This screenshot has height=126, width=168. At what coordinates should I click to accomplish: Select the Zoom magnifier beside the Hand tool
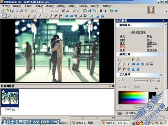pyautogui.click(x=9, y=16)
